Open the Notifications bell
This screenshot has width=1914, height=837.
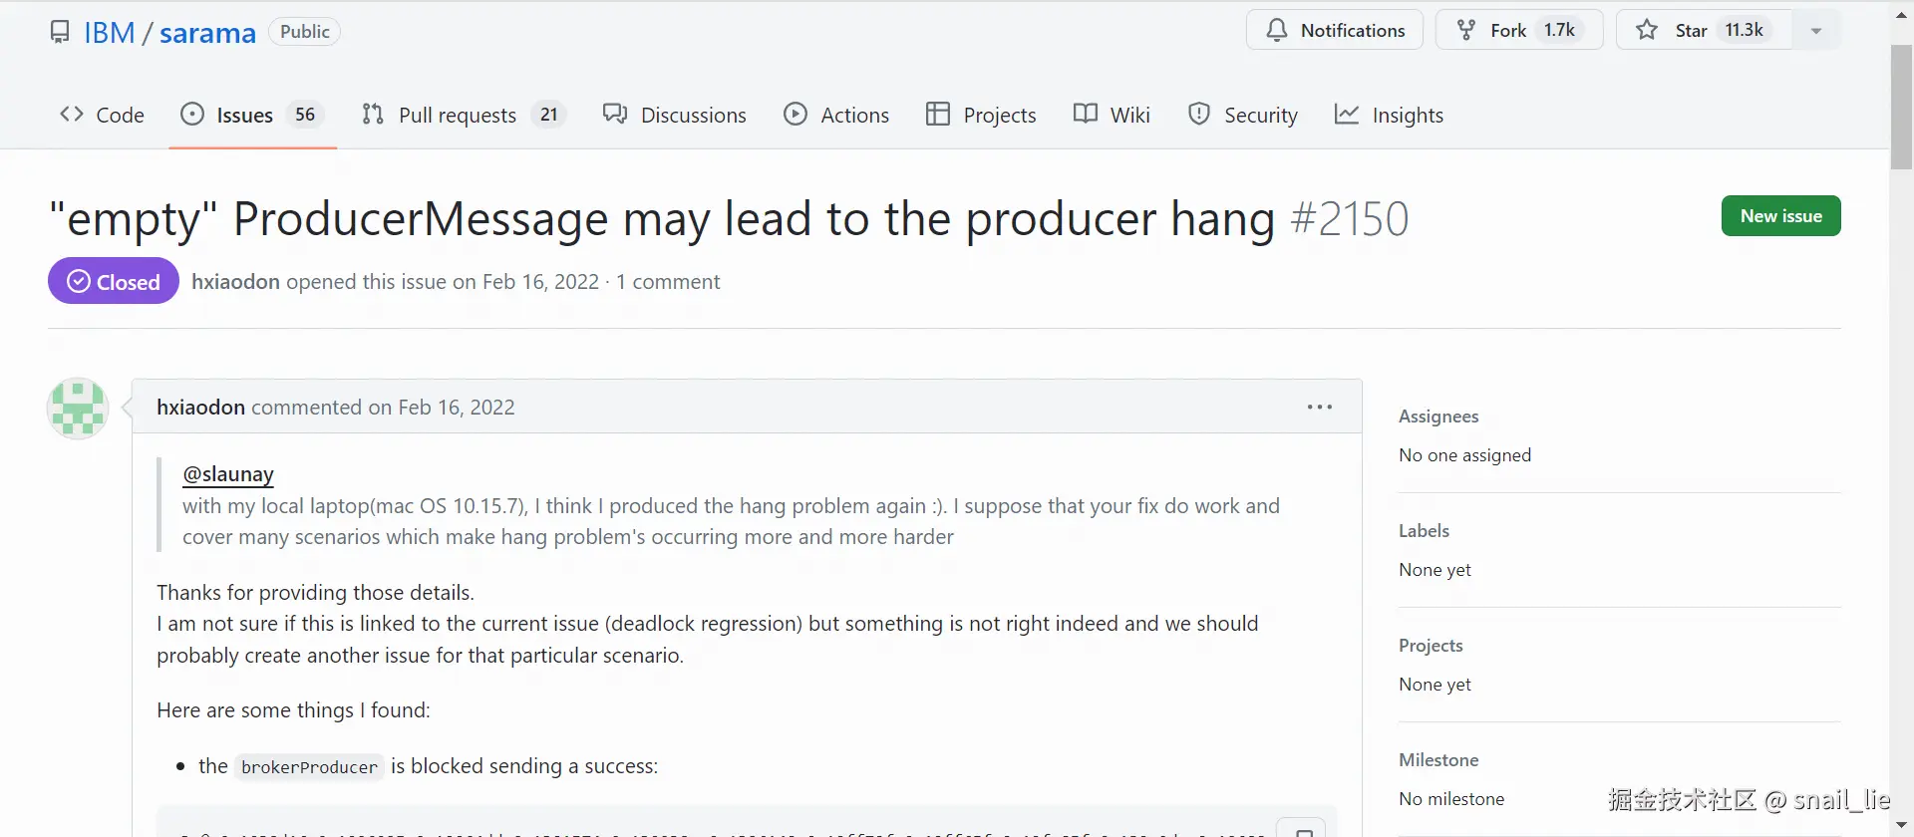1334,29
